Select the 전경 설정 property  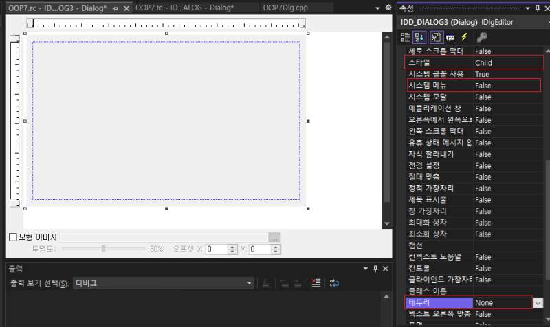click(x=423, y=165)
